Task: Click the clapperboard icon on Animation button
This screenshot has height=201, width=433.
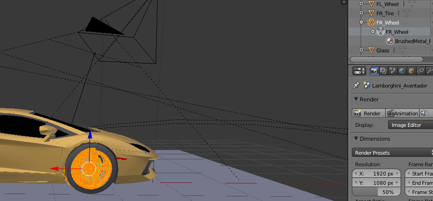Action: (x=390, y=113)
